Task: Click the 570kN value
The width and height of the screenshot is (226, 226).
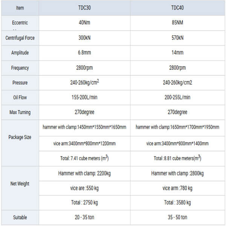Action: 177,38
